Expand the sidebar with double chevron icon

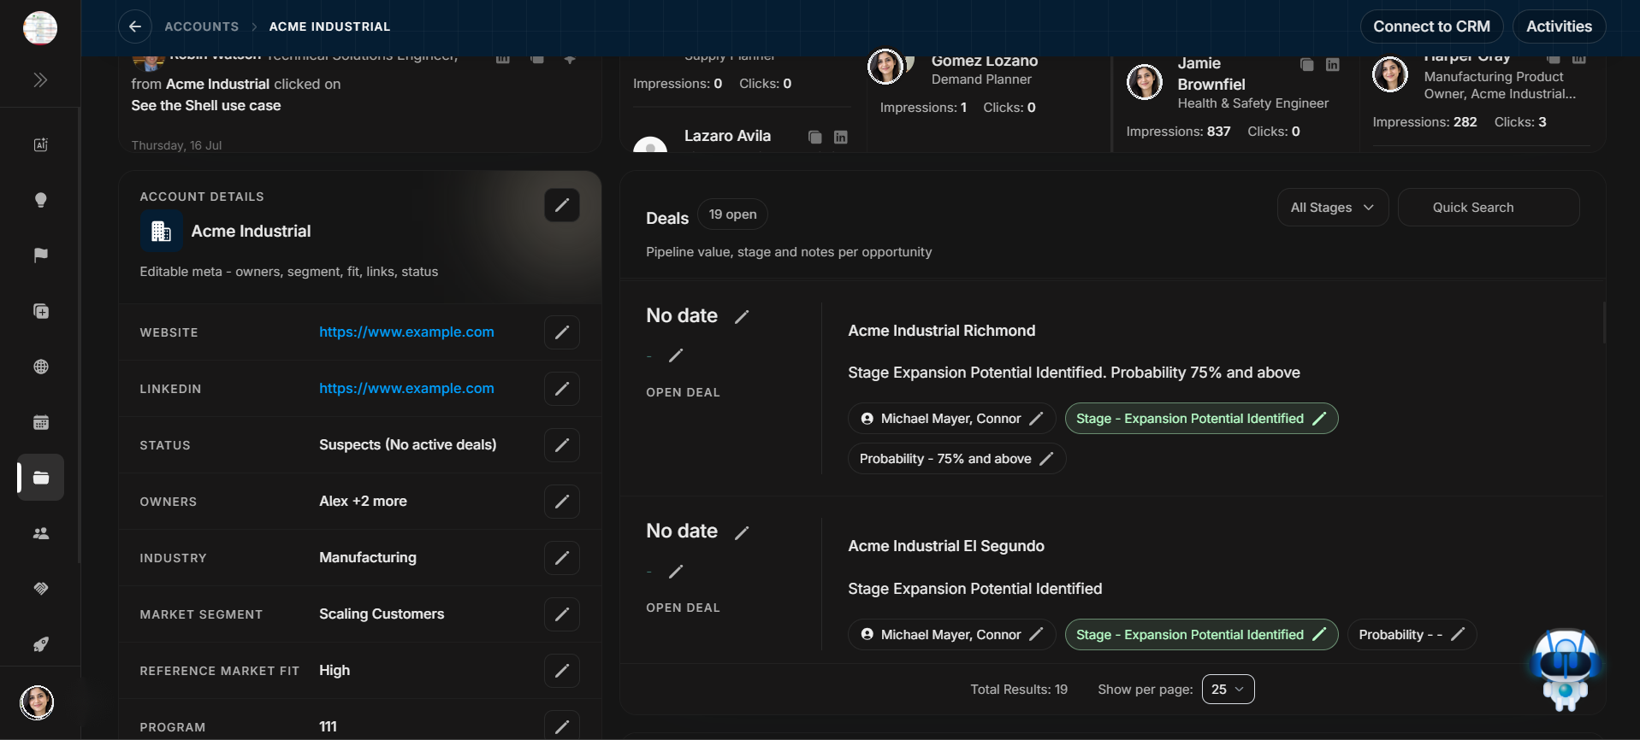(x=40, y=80)
